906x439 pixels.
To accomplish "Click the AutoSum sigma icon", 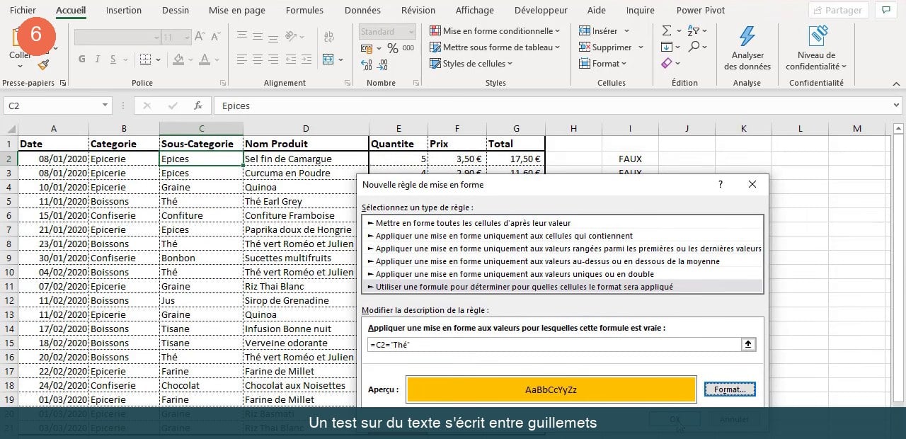I will pyautogui.click(x=667, y=30).
